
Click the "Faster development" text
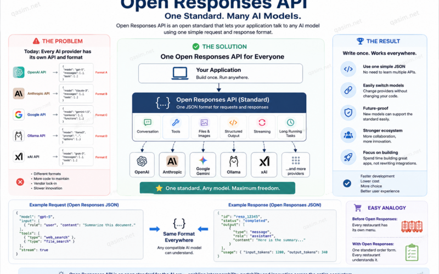click(x=378, y=176)
